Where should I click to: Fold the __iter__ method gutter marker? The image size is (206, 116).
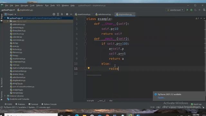tap(85, 24)
